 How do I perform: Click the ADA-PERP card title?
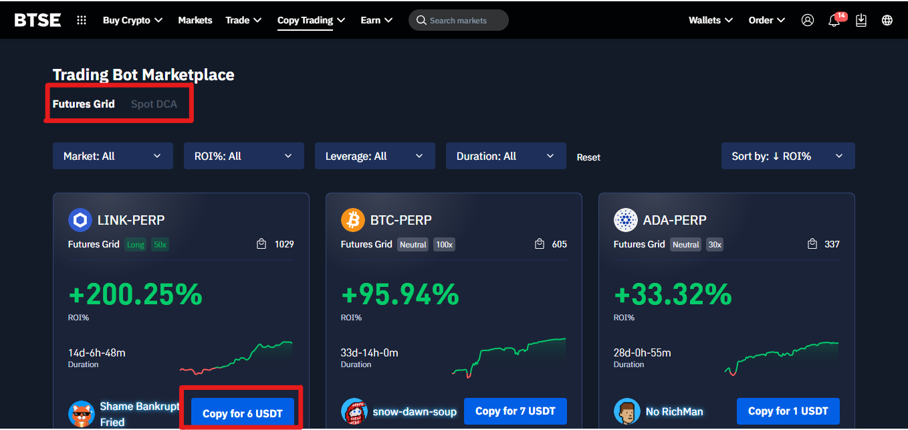point(675,219)
